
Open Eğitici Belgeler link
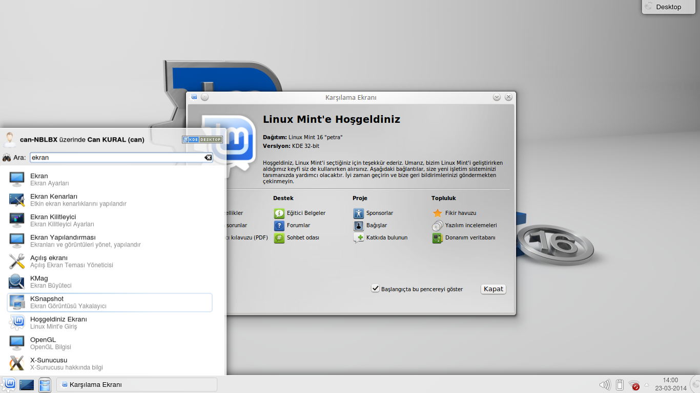[306, 213]
